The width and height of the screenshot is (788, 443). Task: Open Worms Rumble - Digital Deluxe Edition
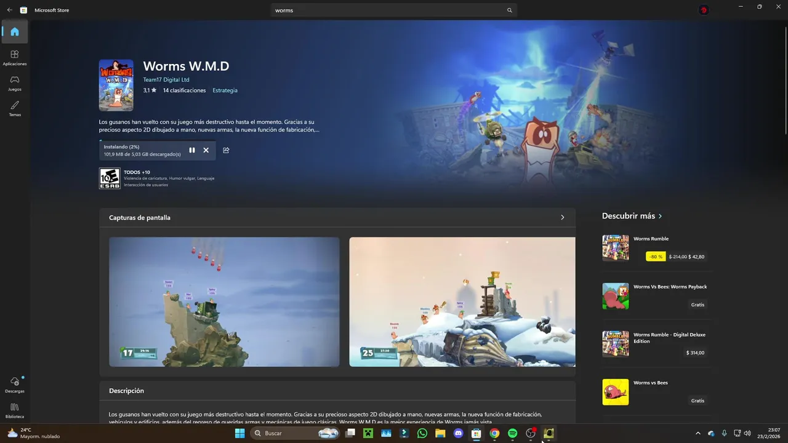tap(656, 344)
